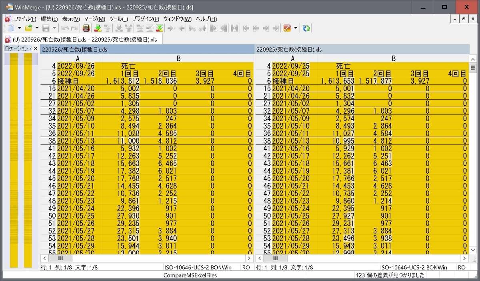This screenshot has height=281, width=480.
Task: Click the New document toolbar icon
Action: click(11, 28)
